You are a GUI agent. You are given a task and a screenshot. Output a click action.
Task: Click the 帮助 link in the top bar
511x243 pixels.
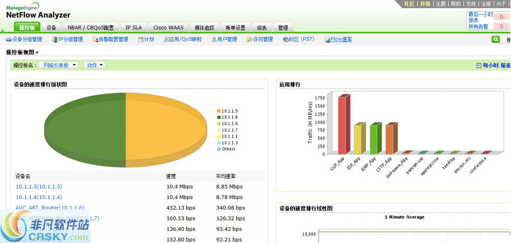click(x=456, y=4)
